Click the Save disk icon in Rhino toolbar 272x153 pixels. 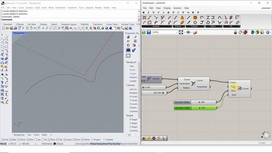click(11, 28)
